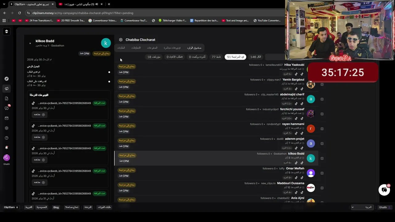The image size is (395, 222).
Task: Mute the YouTube tab audio icon
Action: [x=97, y=4]
